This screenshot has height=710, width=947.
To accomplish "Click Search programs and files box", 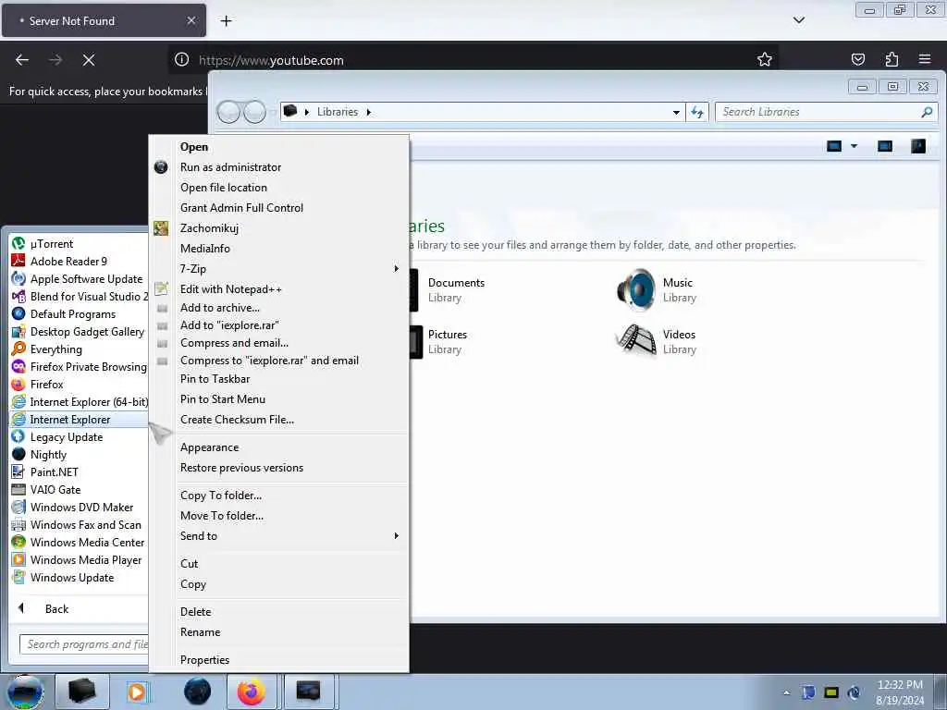I will click(84, 644).
